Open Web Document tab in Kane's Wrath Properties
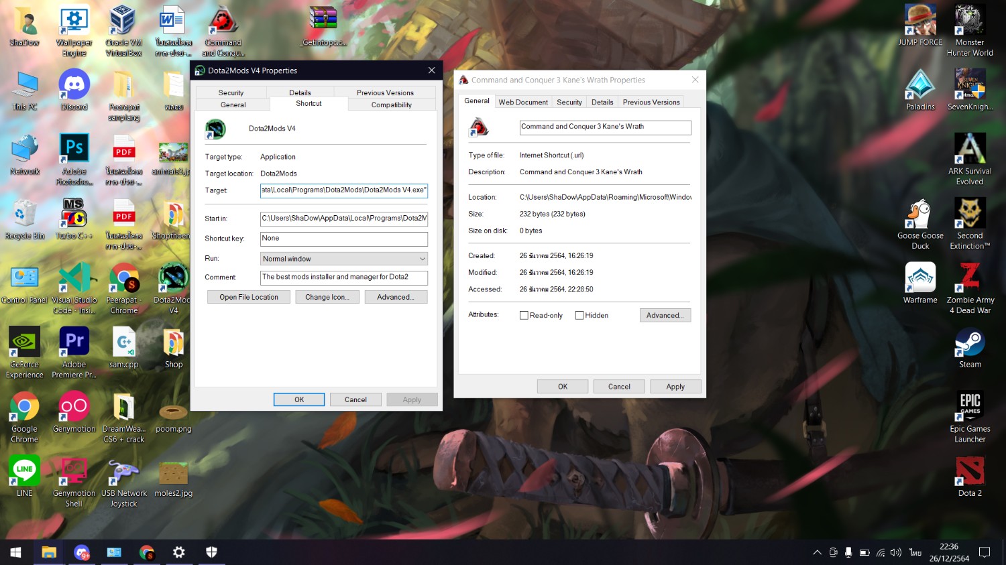The image size is (1006, 565). tap(523, 102)
